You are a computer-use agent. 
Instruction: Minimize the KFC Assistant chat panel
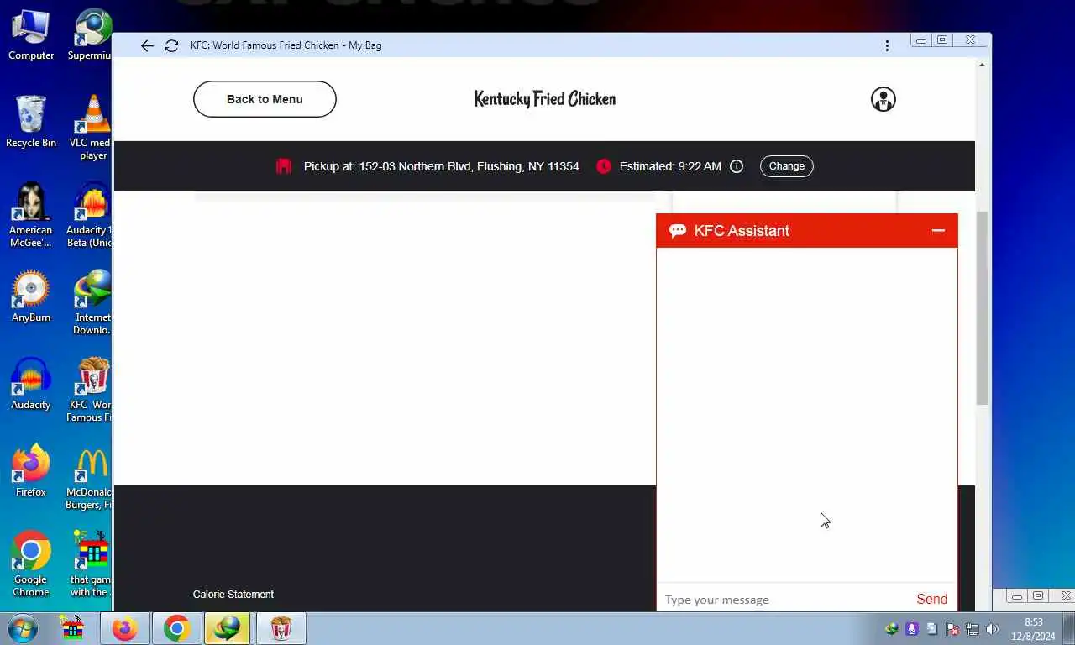(938, 230)
